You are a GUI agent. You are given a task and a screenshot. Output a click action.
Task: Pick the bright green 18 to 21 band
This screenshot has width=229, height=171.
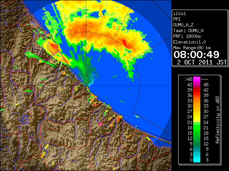point(197,128)
